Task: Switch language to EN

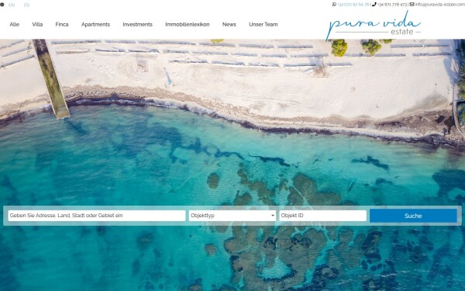Action: 12,5
